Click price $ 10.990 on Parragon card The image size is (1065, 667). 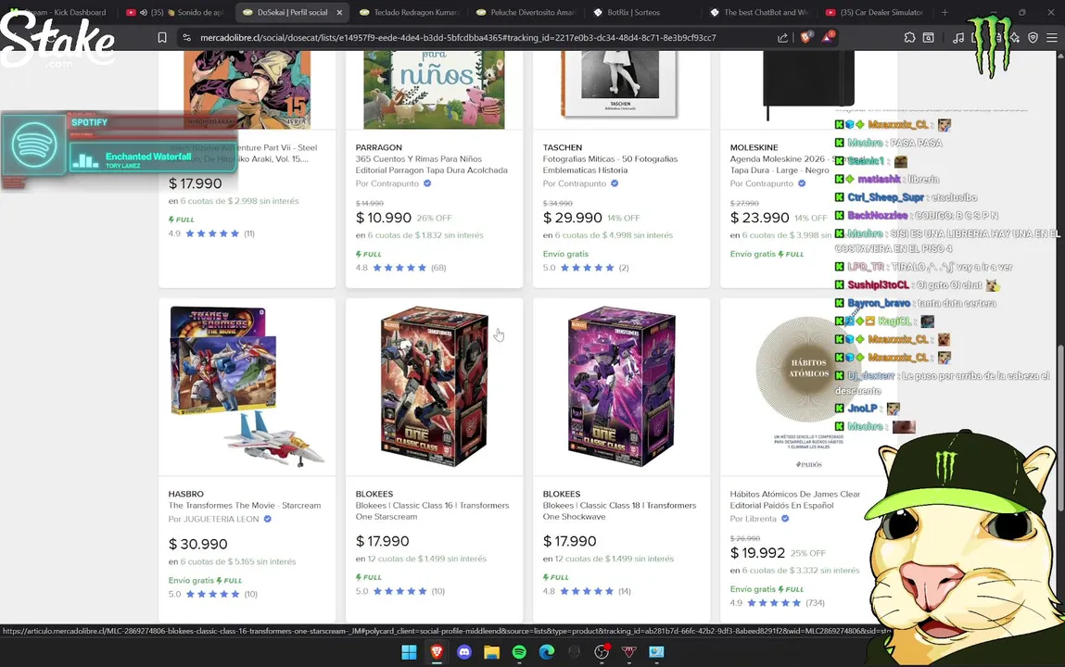(x=384, y=218)
